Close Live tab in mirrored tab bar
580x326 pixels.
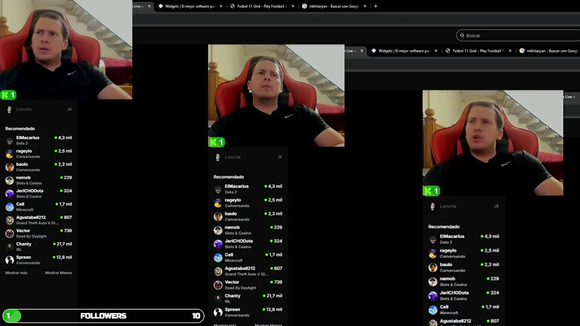362,51
